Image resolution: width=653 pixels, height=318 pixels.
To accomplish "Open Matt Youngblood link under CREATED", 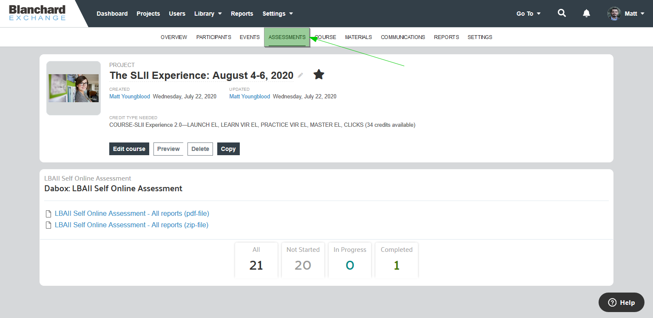I will [130, 97].
